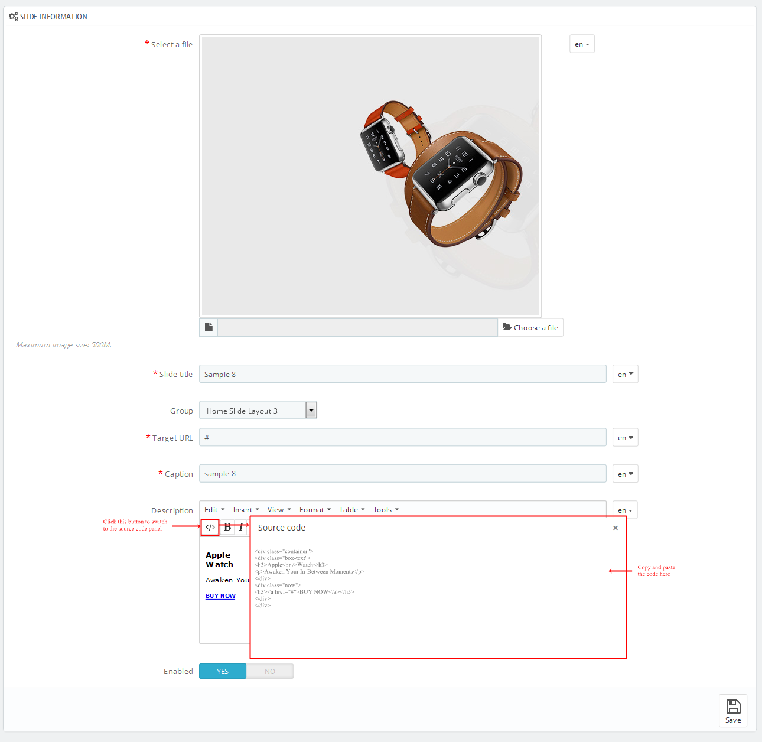Open language dropdown beside Select a file

pos(582,44)
